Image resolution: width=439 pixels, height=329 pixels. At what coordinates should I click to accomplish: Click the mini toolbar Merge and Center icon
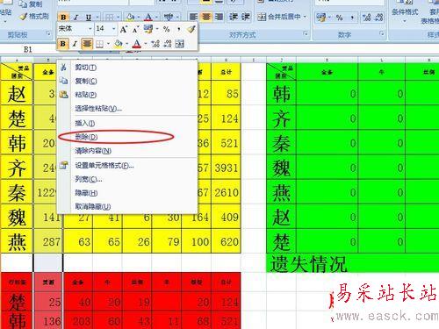point(179,44)
